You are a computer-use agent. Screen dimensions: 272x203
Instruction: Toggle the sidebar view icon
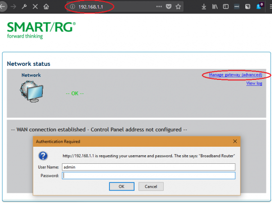click(x=226, y=7)
